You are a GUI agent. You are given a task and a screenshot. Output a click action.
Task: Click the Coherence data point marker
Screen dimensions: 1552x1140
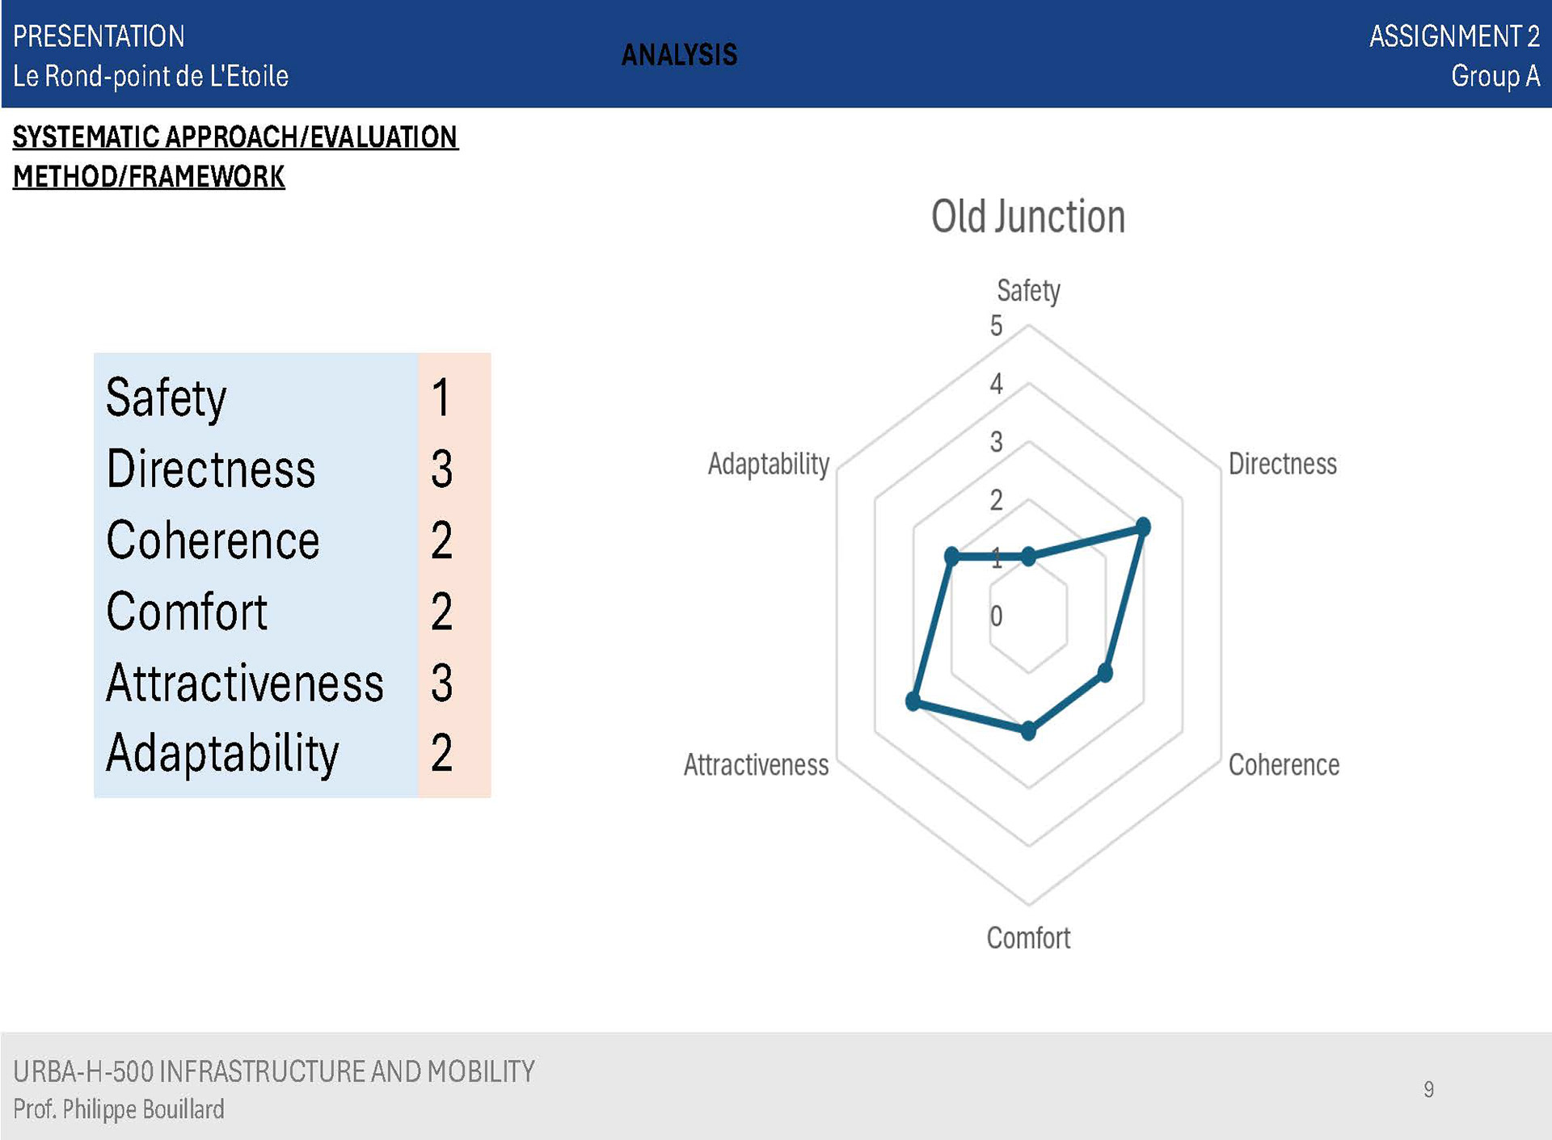pyautogui.click(x=1105, y=672)
